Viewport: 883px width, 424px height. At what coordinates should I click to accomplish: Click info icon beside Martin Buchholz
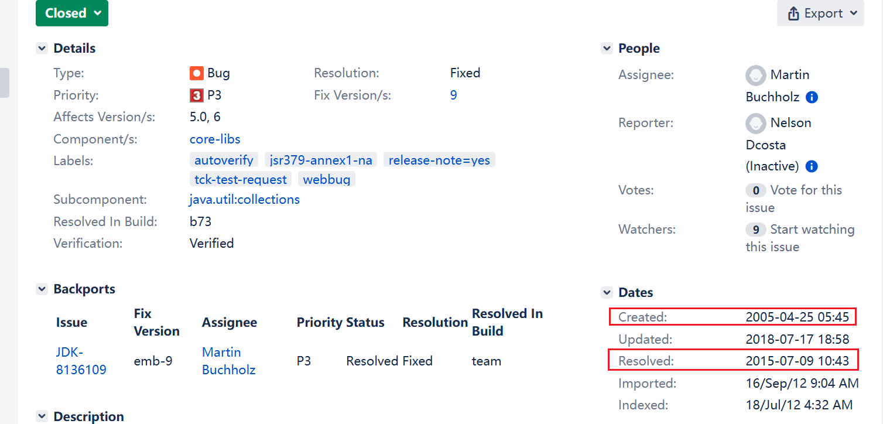pos(812,97)
